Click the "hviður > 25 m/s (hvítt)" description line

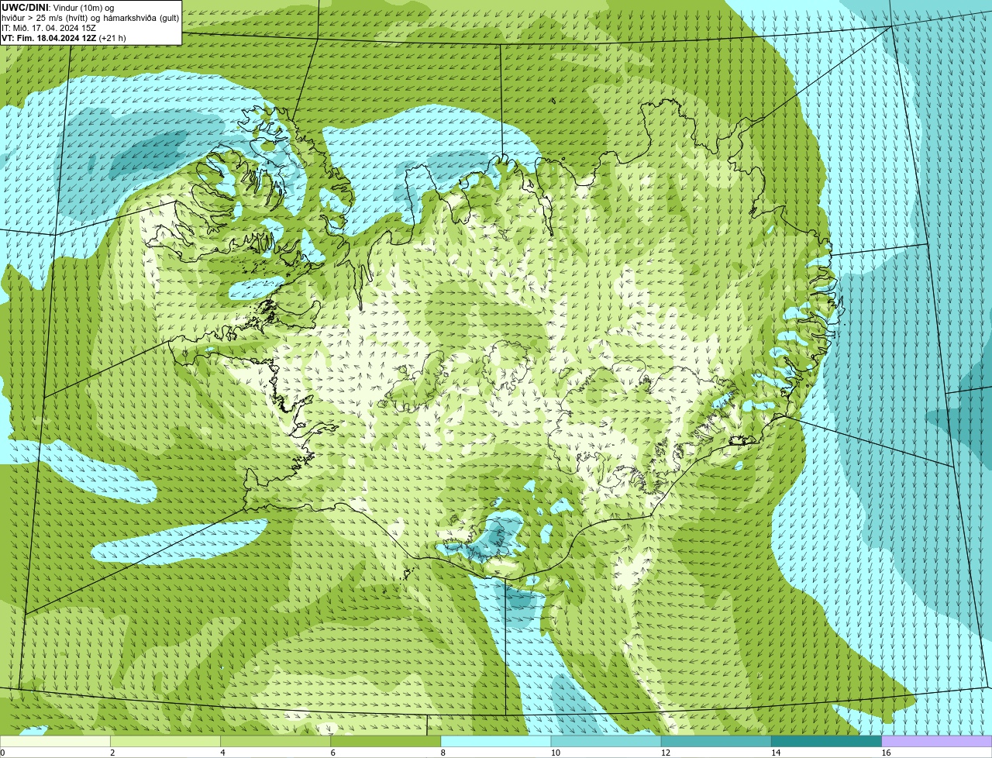point(90,18)
